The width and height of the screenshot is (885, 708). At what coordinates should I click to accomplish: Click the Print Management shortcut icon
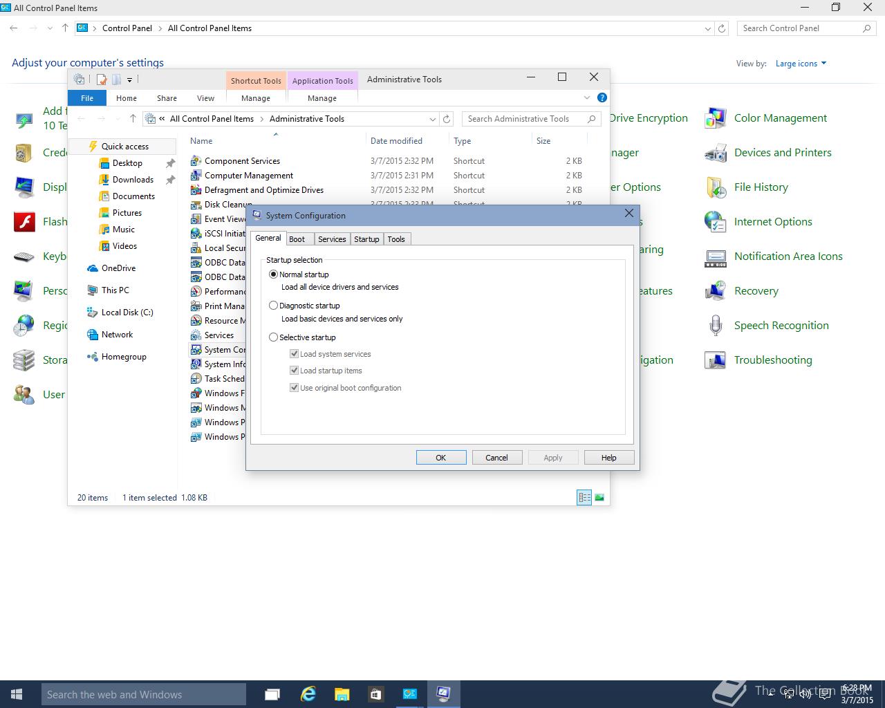pyautogui.click(x=196, y=306)
